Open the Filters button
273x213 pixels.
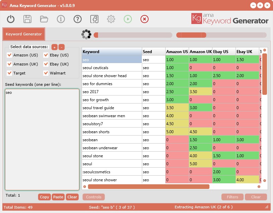[233, 197]
